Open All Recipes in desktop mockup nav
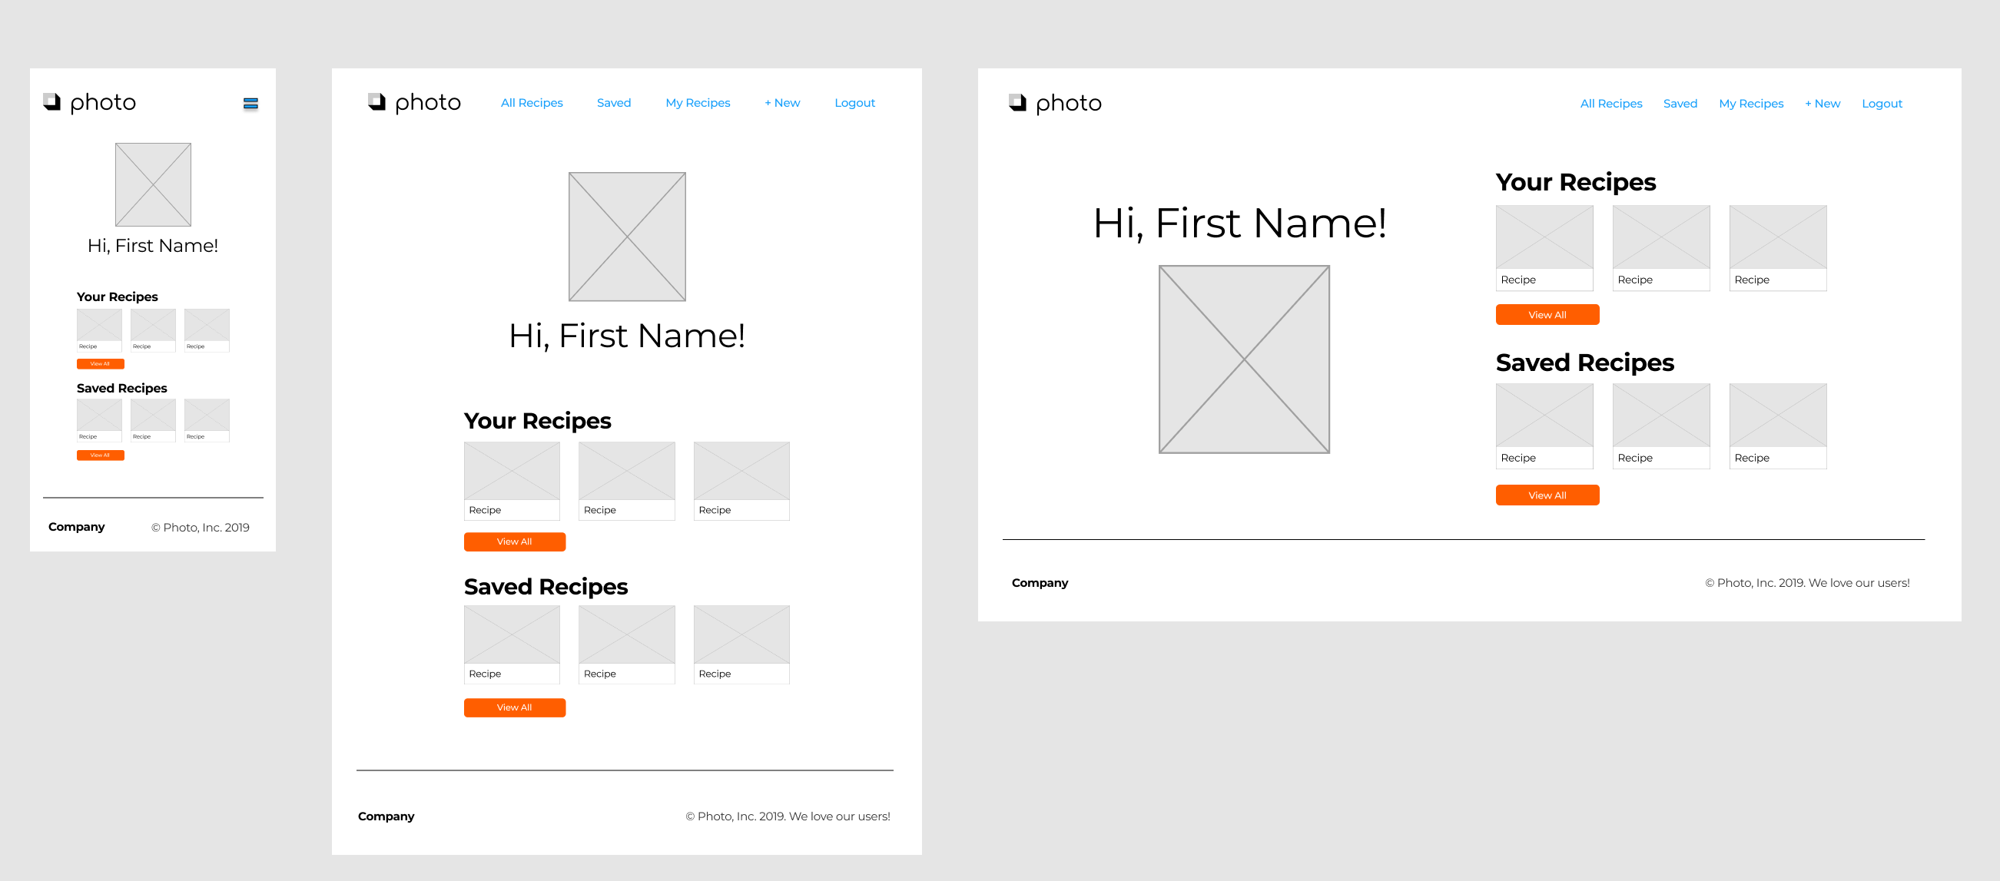The width and height of the screenshot is (2000, 881). (1612, 103)
